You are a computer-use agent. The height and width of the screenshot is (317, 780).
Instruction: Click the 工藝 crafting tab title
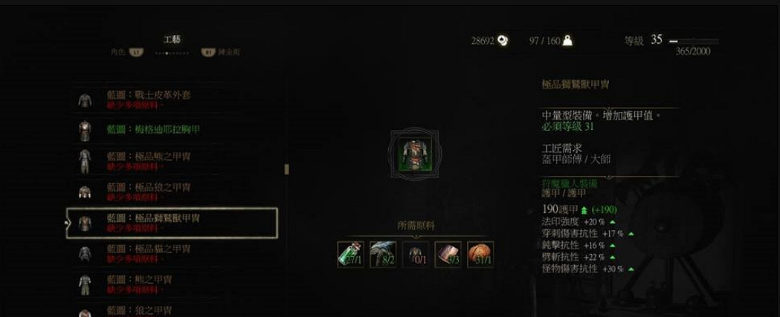point(172,40)
